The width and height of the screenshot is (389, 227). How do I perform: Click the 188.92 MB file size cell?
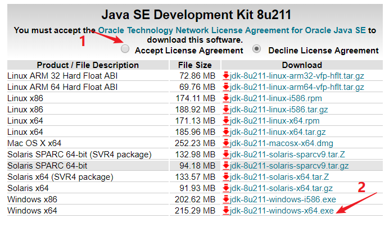point(195,110)
